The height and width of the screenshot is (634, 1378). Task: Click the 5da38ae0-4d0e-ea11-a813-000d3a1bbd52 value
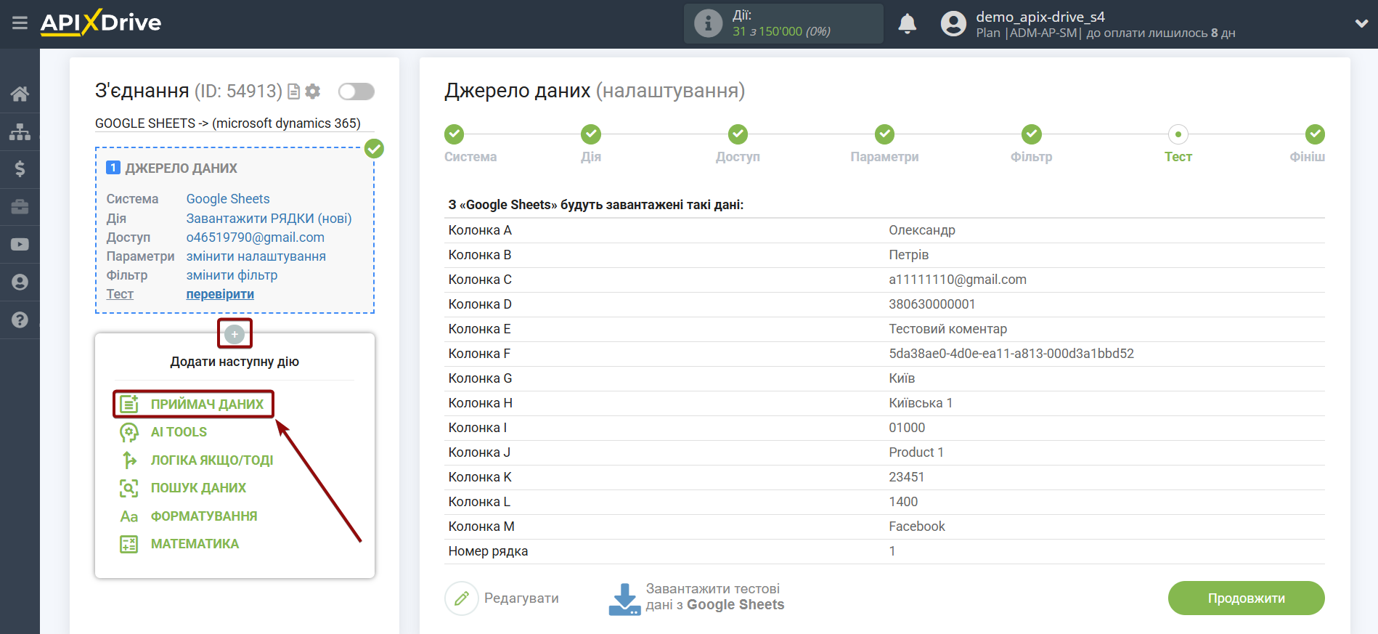1011,354
